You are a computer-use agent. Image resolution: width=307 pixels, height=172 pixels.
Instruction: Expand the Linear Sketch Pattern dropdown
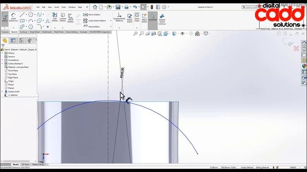click(x=111, y=21)
